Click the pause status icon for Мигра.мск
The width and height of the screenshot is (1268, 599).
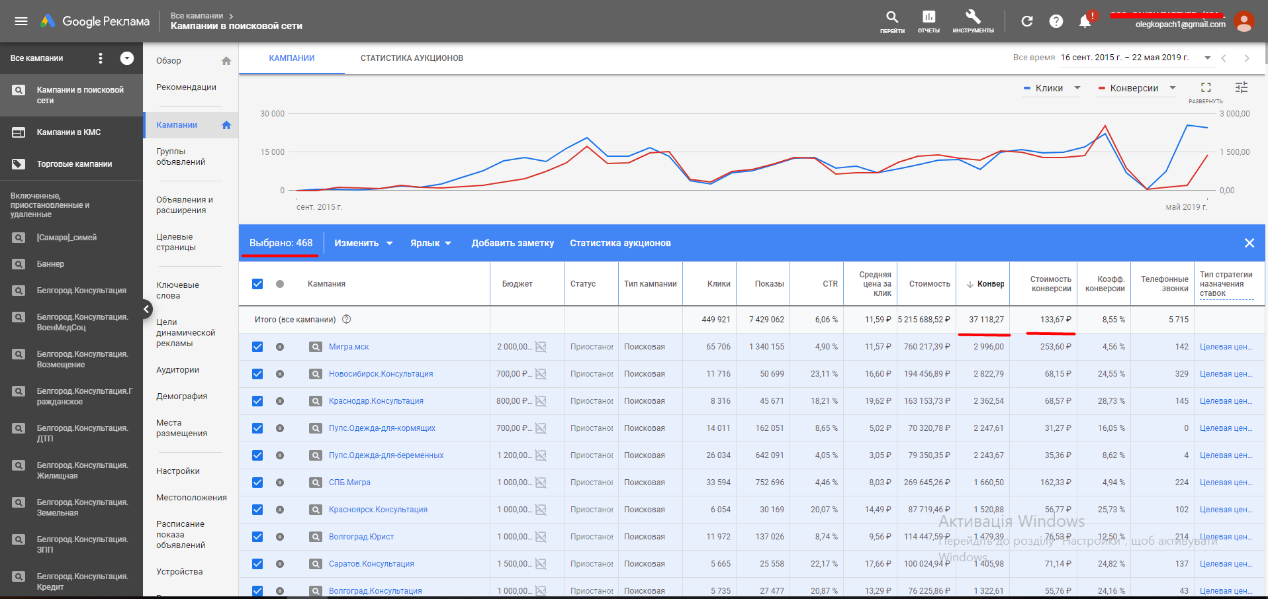point(280,347)
